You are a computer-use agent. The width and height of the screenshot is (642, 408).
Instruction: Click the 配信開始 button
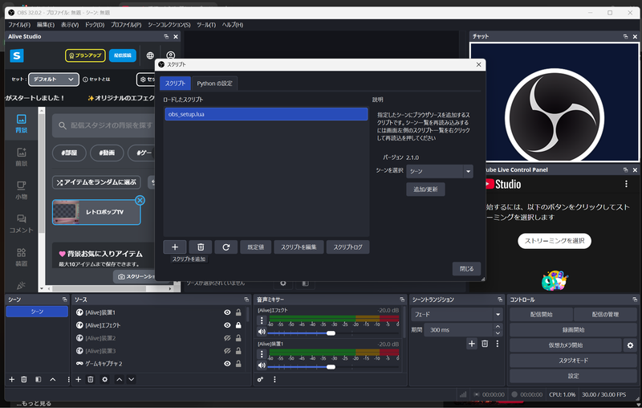pos(541,315)
